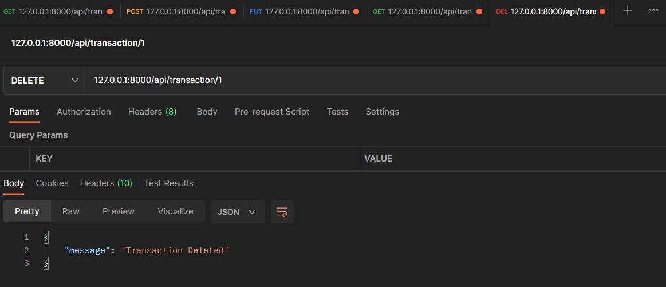The width and height of the screenshot is (666, 287).
Task: Collapse JSON object at line 1 brace
Action: click(x=46, y=237)
